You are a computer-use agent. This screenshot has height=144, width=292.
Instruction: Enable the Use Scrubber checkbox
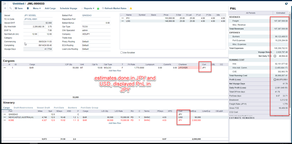pyautogui.click(x=122, y=52)
